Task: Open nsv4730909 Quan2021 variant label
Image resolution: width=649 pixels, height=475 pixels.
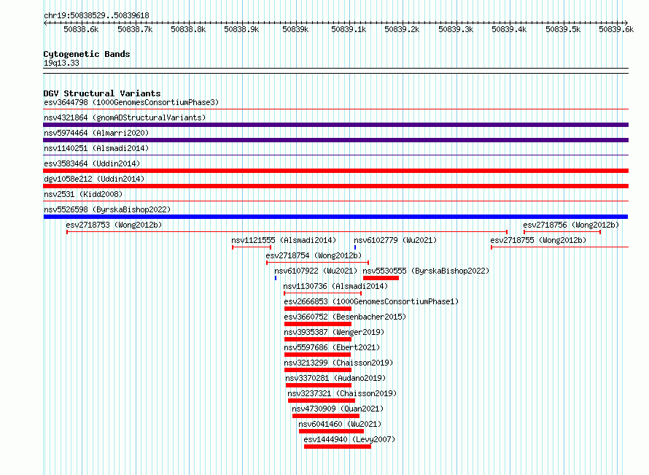Action: click(338, 409)
